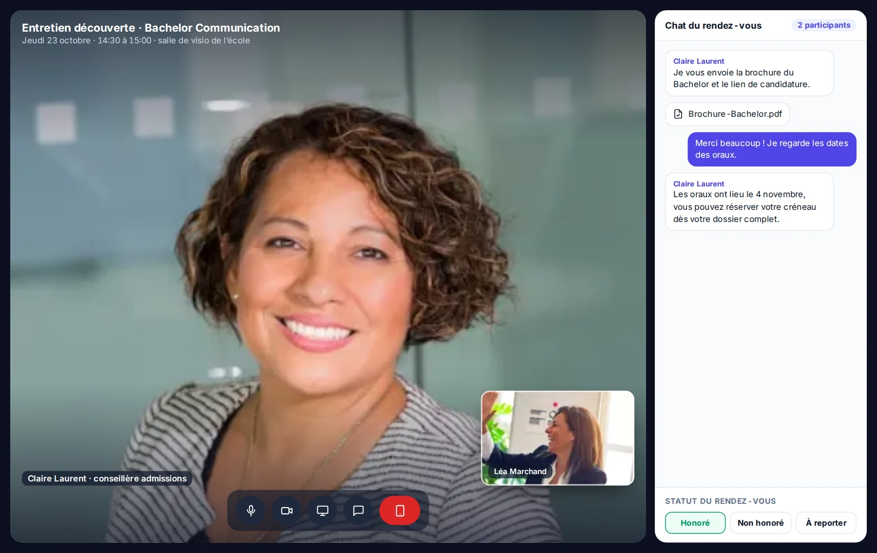877x553 pixels.
Task: Open the Brochure-Bachelor.pdf attachment
Action: click(x=727, y=114)
